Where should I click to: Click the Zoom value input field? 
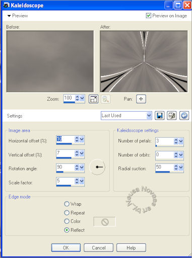pos(69,98)
